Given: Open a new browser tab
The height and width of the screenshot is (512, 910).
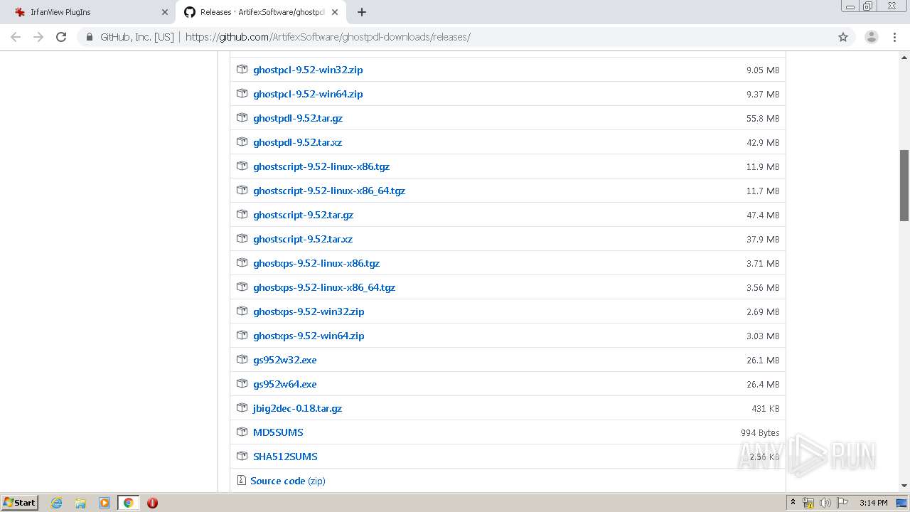Looking at the screenshot, I should pyautogui.click(x=362, y=12).
